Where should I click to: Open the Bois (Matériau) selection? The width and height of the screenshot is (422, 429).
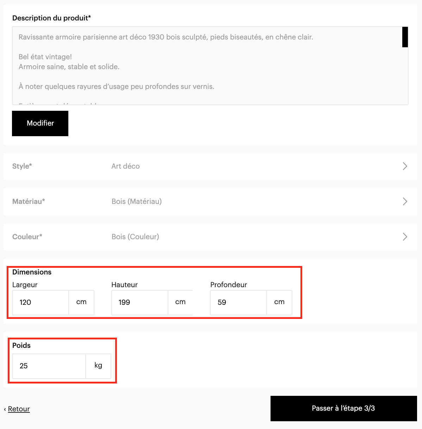pos(137,201)
